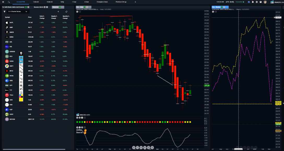Viewport: 284px width, 151px height.
Task: Click the reset horizontal scale chart control
Action: pyautogui.click(x=141, y=147)
